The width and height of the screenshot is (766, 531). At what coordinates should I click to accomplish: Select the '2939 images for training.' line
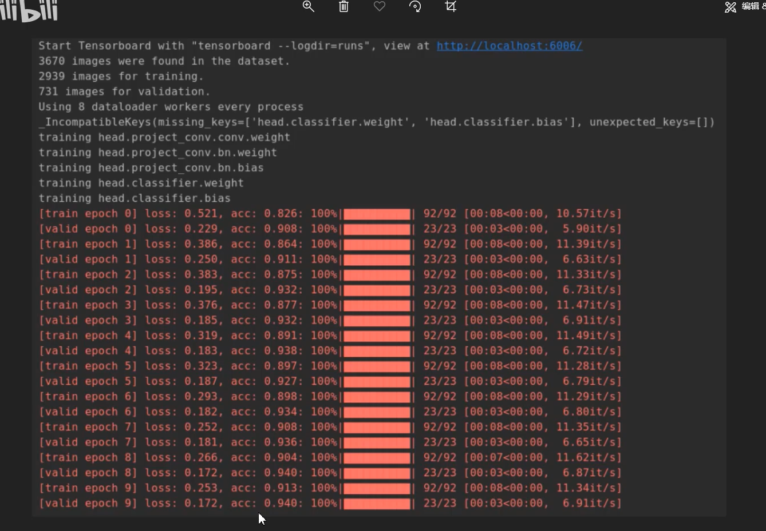click(121, 77)
